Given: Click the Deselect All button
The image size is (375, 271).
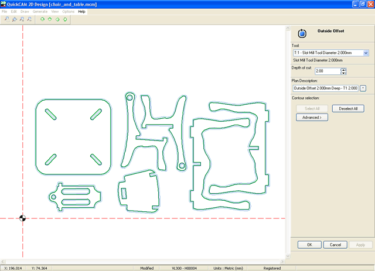Looking at the screenshot, I should 348,108.
